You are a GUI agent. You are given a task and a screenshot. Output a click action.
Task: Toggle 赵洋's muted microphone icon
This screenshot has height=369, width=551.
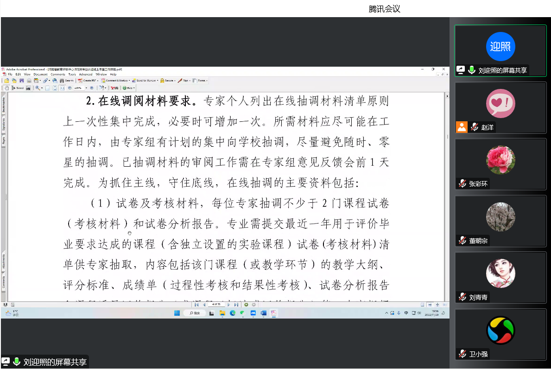tap(475, 127)
